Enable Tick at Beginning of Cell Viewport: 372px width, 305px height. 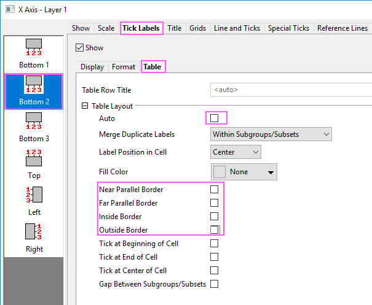click(x=214, y=244)
